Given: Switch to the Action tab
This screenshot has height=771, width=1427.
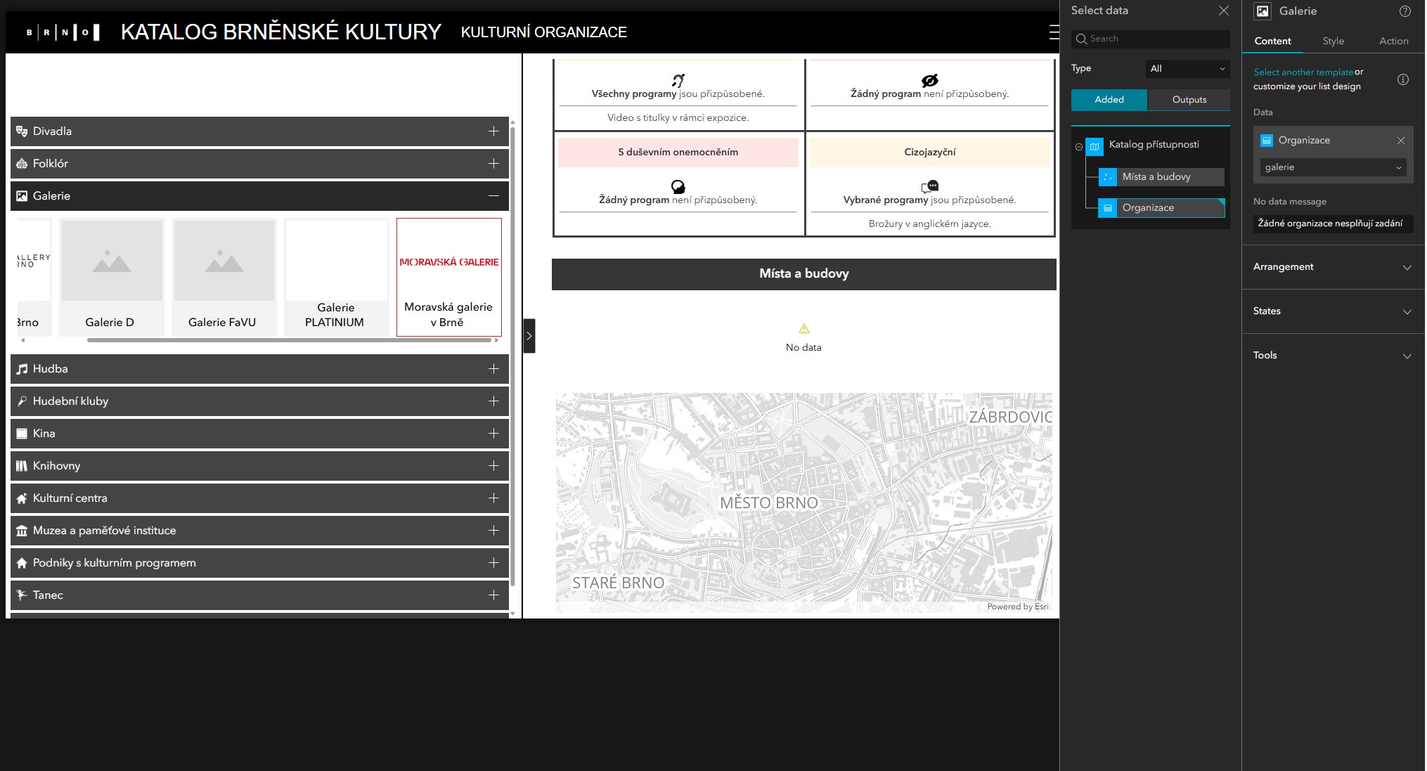Looking at the screenshot, I should tap(1393, 41).
